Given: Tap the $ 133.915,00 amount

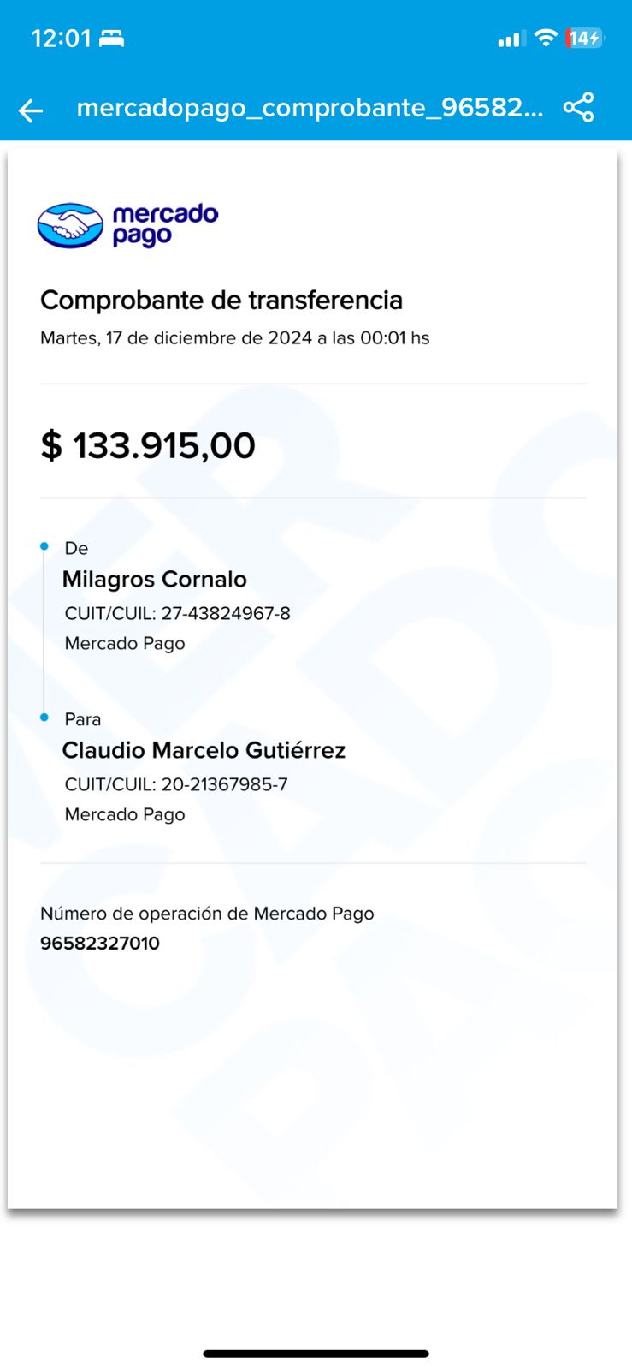Looking at the screenshot, I should pyautogui.click(x=148, y=445).
